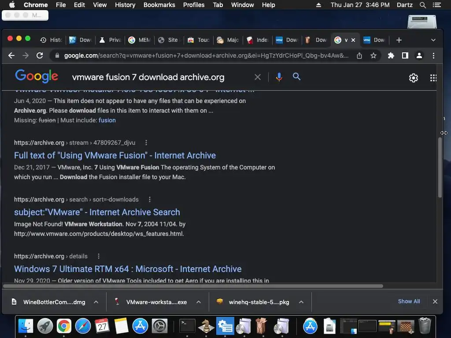This screenshot has height=338, width=451.
Task: Expand the tab search chevron
Action: click(x=433, y=40)
